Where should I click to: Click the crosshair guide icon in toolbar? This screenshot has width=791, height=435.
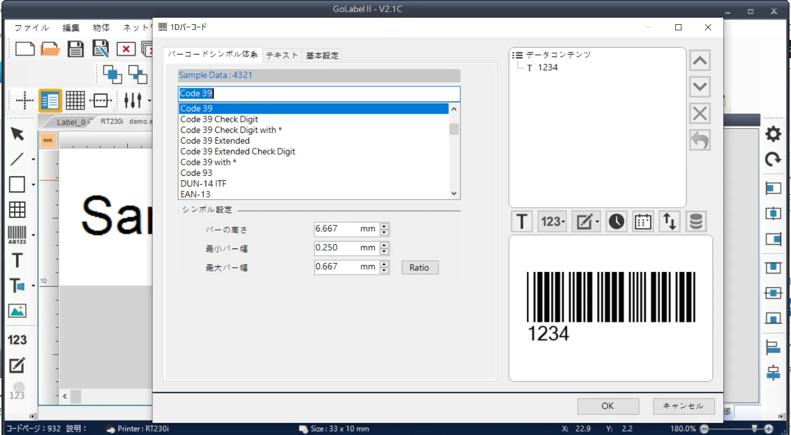(24, 101)
